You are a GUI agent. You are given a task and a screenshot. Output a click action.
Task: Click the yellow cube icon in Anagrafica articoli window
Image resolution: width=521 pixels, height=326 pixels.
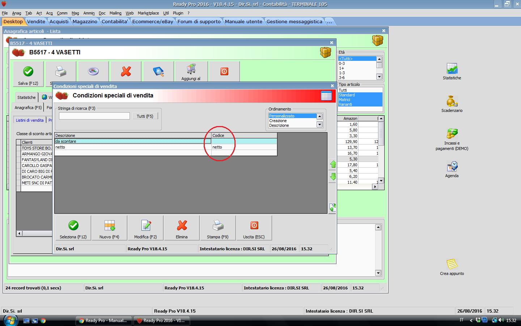(x=378, y=40)
